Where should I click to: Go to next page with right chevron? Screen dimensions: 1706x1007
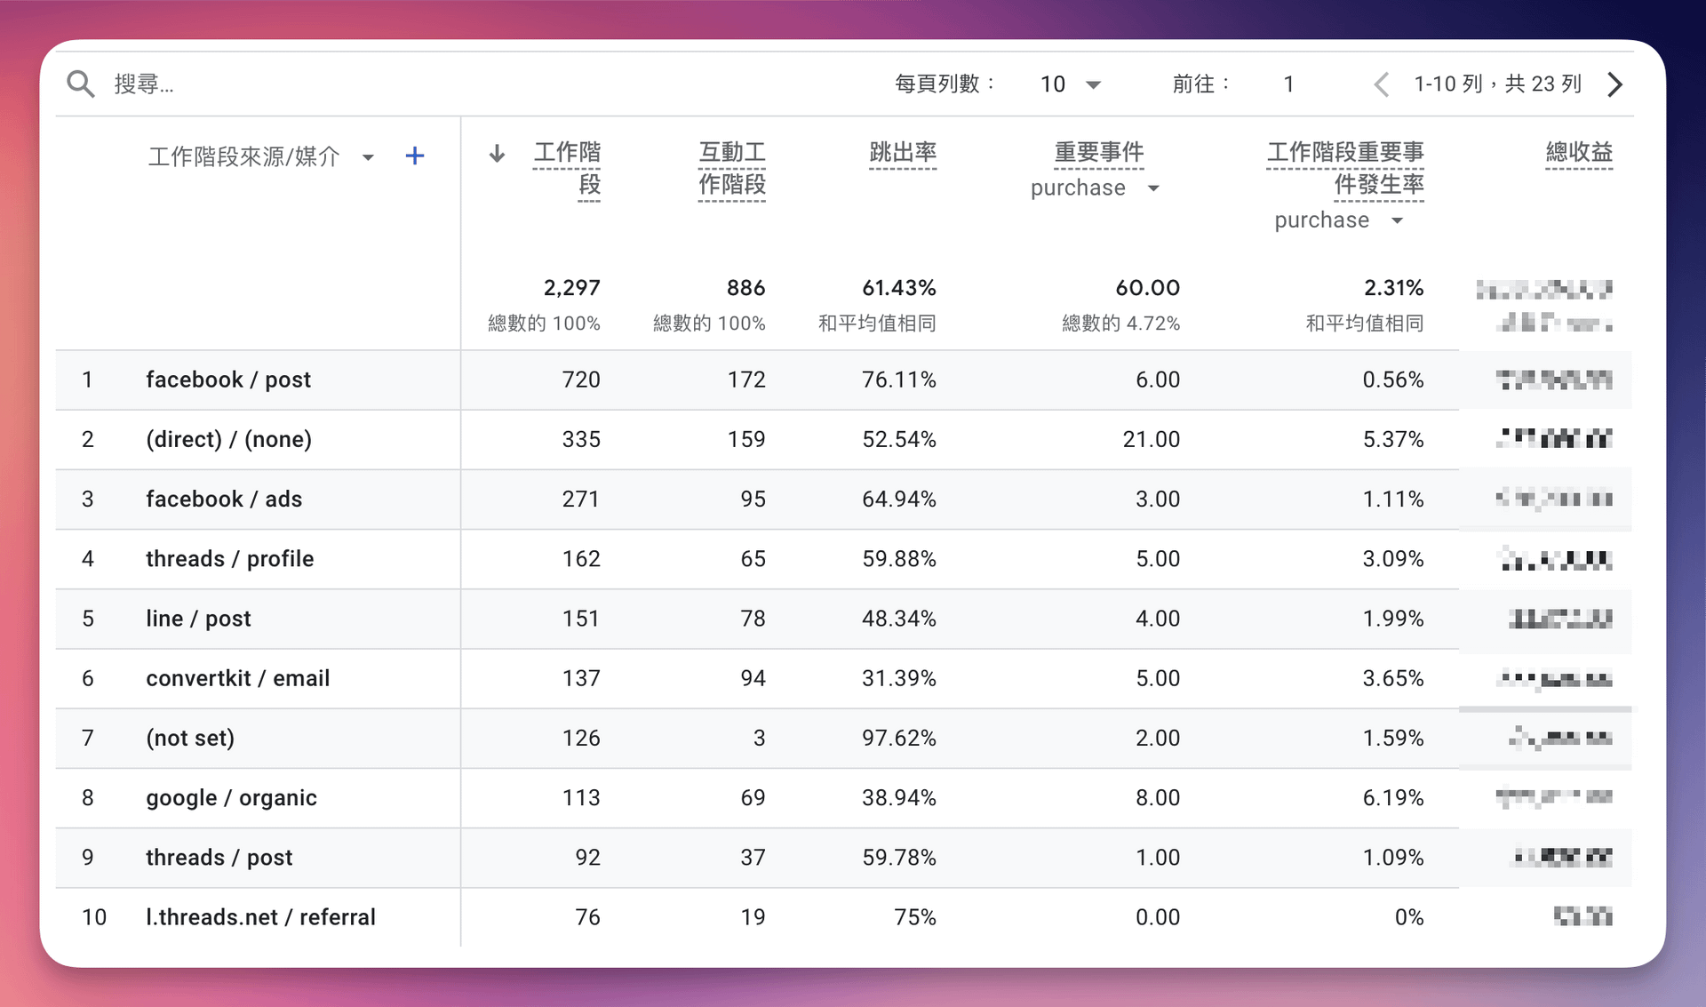(x=1614, y=84)
